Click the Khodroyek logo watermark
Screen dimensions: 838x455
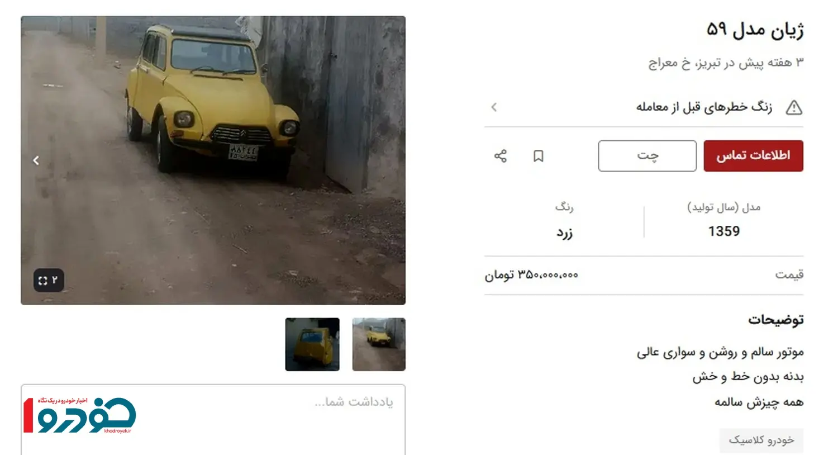[x=80, y=415]
